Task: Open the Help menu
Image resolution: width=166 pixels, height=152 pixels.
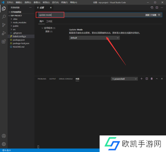Action: pos(74,2)
